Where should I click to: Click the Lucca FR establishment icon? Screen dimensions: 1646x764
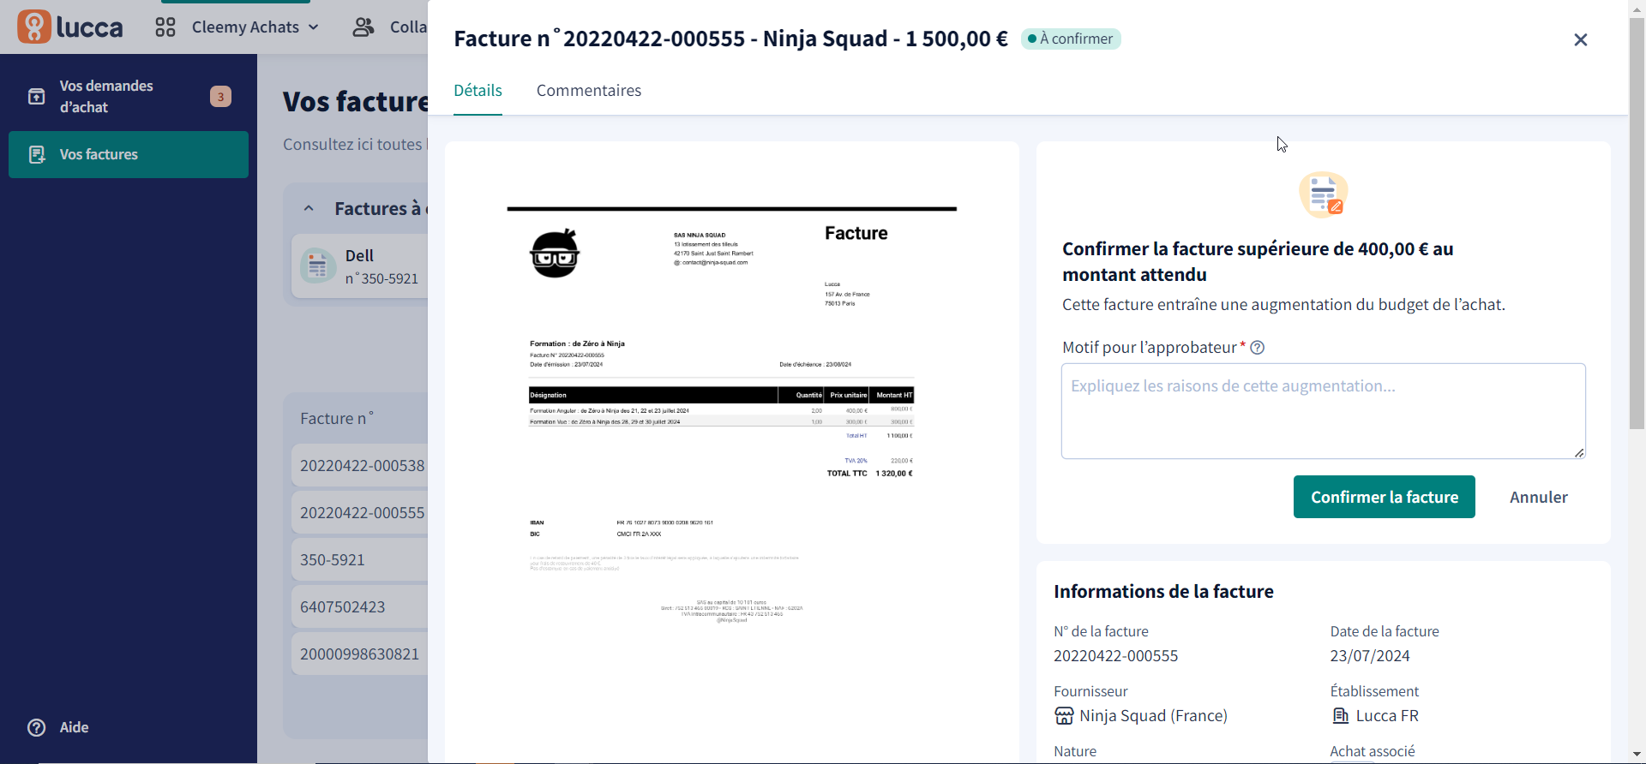click(x=1341, y=716)
